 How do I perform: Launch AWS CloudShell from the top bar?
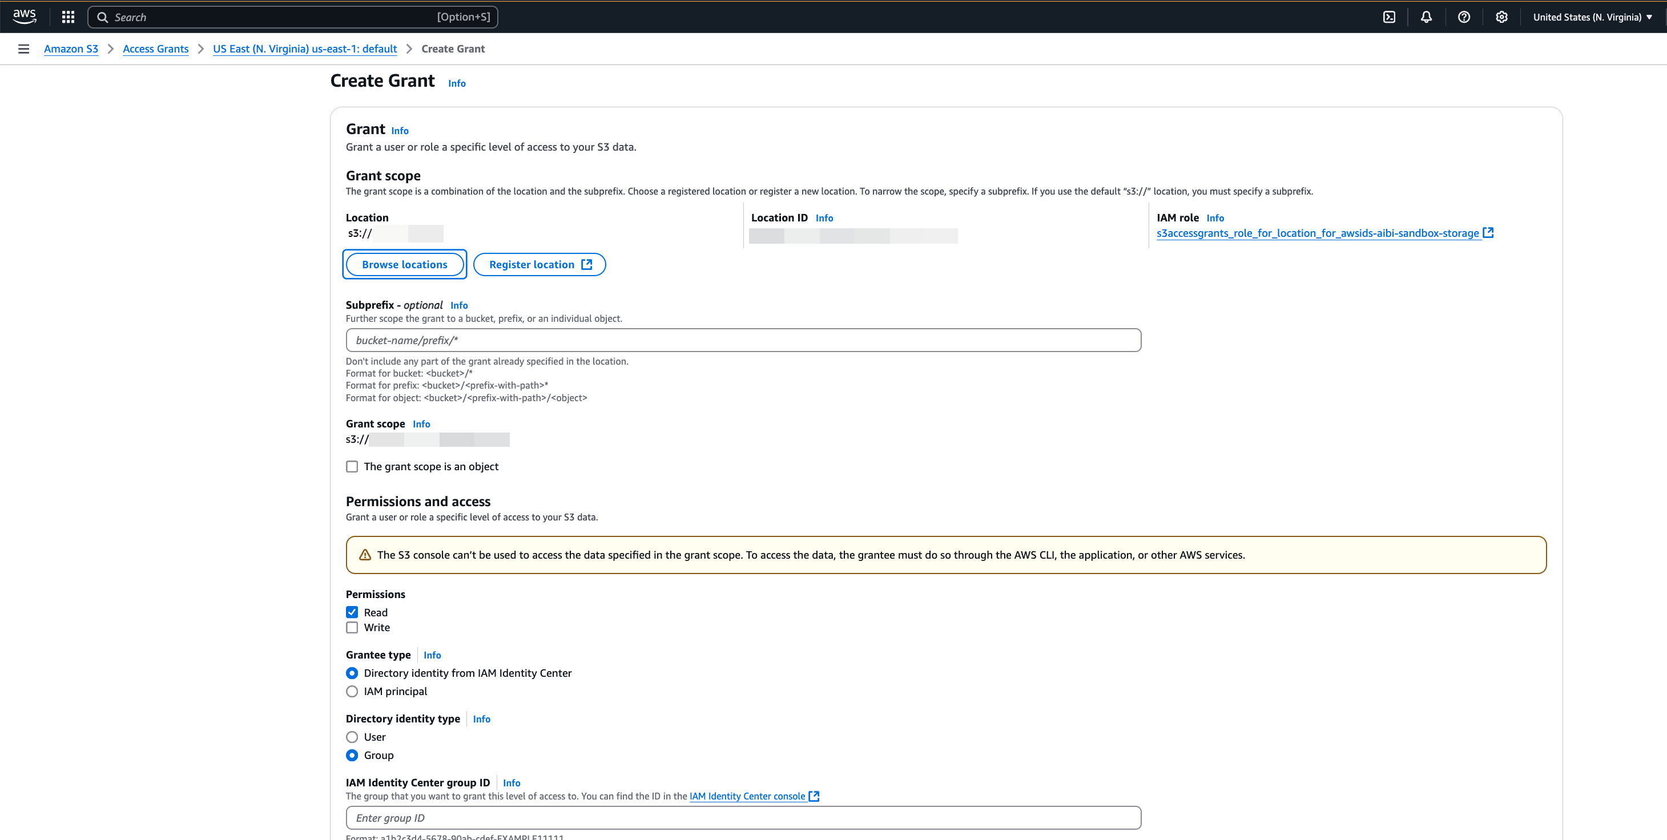tap(1389, 17)
